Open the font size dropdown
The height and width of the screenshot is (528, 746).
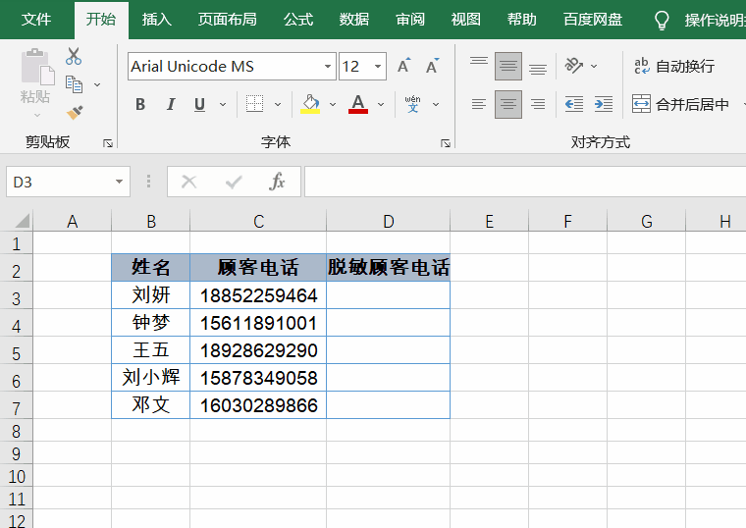click(x=378, y=66)
